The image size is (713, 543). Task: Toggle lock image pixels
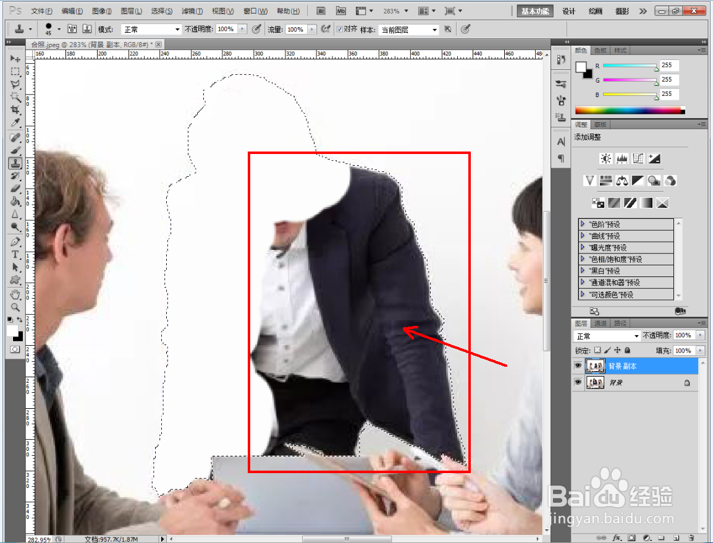(607, 350)
